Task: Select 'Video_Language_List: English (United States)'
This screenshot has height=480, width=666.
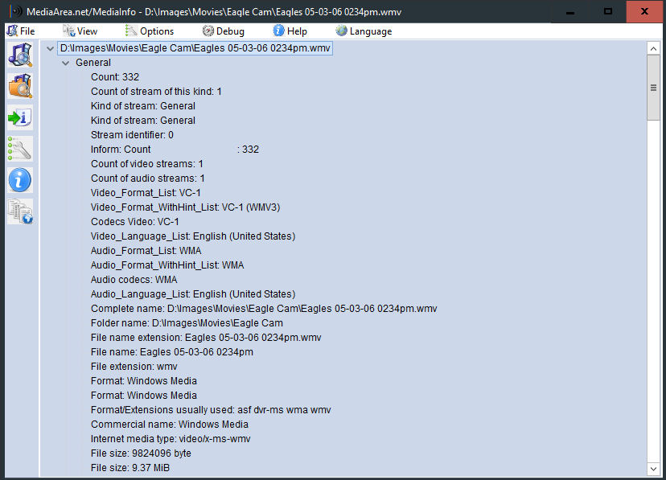Action: [x=193, y=236]
